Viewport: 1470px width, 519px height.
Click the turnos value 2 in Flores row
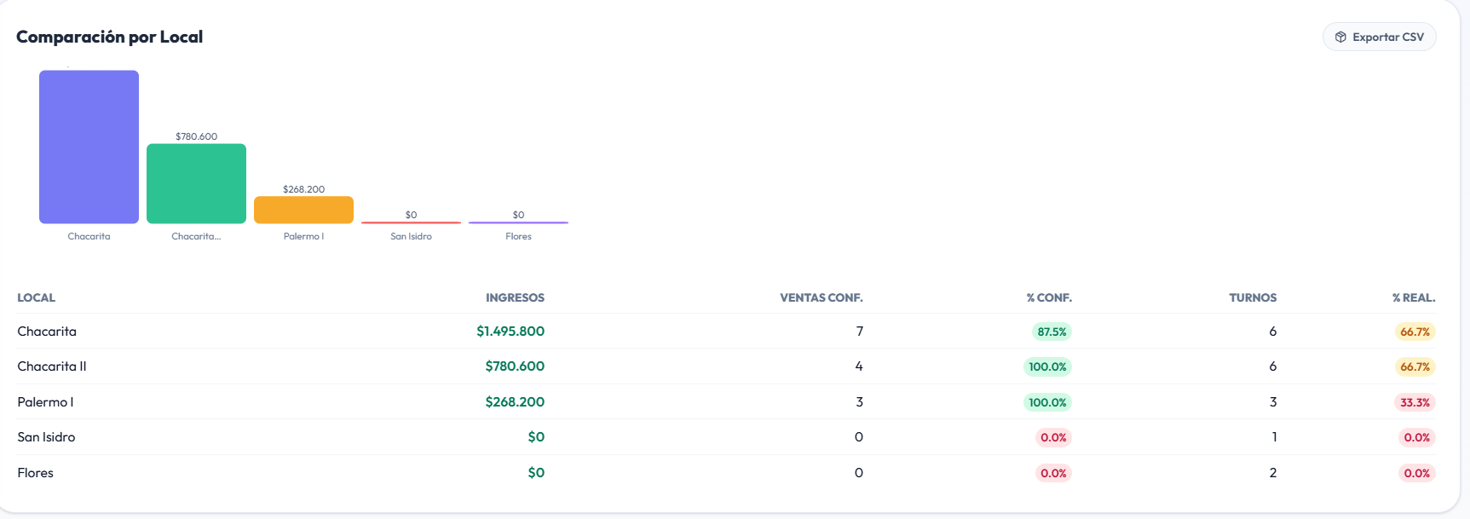click(1273, 473)
